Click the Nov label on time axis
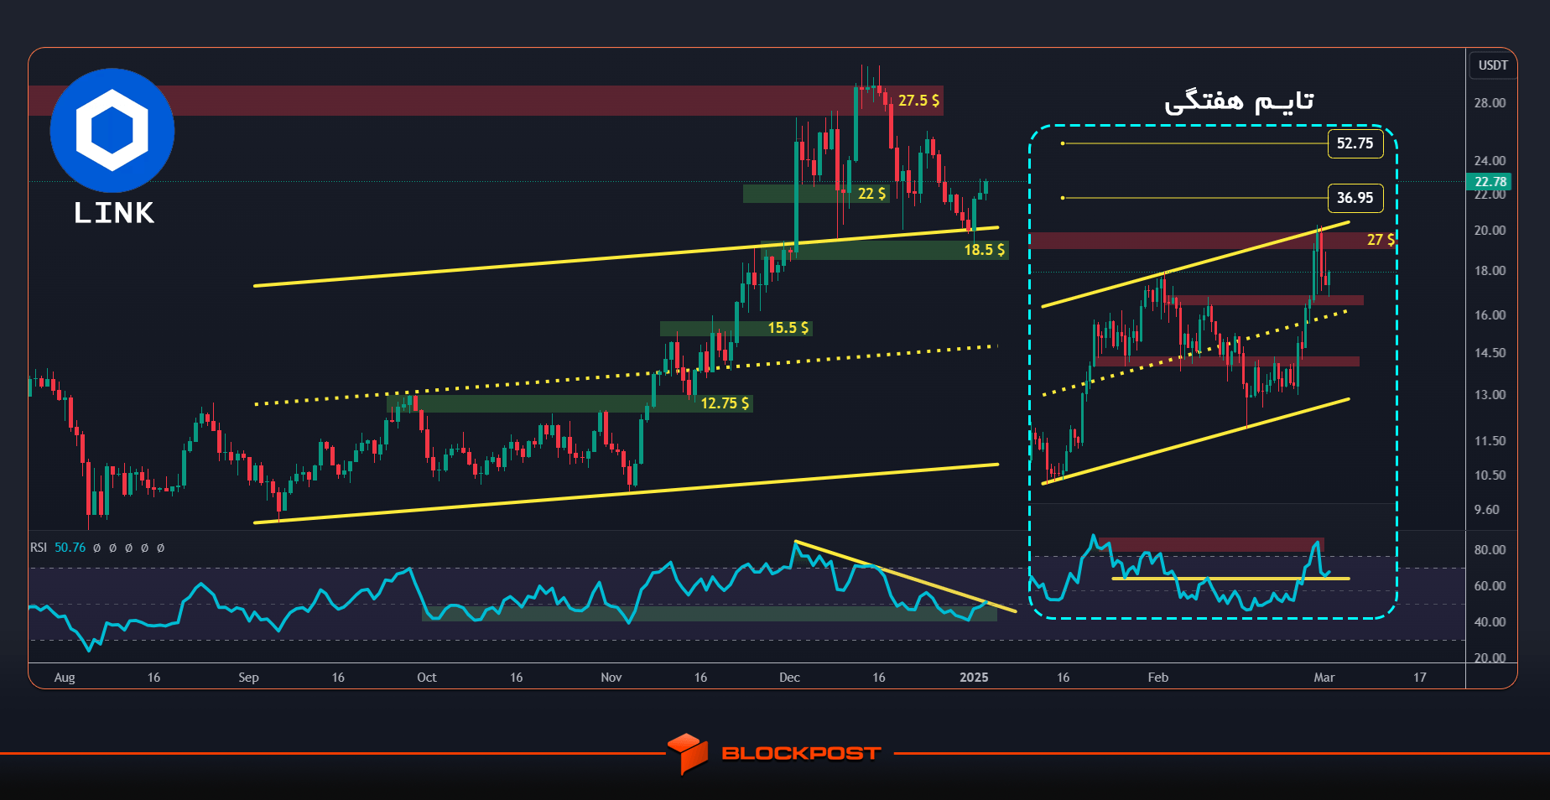Screen dimensions: 1550x800 pyautogui.click(x=611, y=678)
